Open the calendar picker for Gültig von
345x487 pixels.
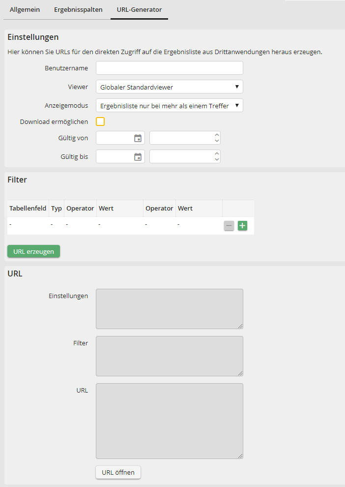point(138,138)
